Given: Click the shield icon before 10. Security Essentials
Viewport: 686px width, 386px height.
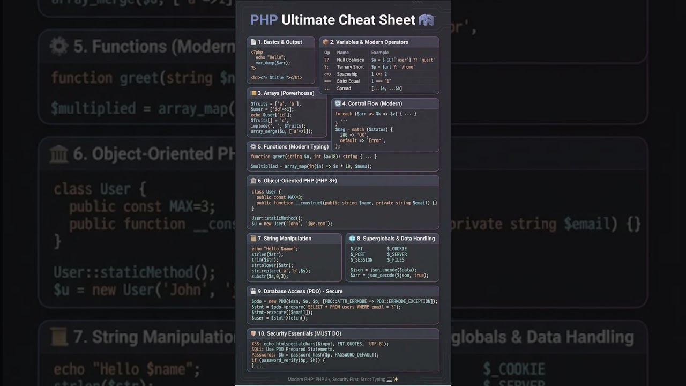Looking at the screenshot, I should pos(253,333).
